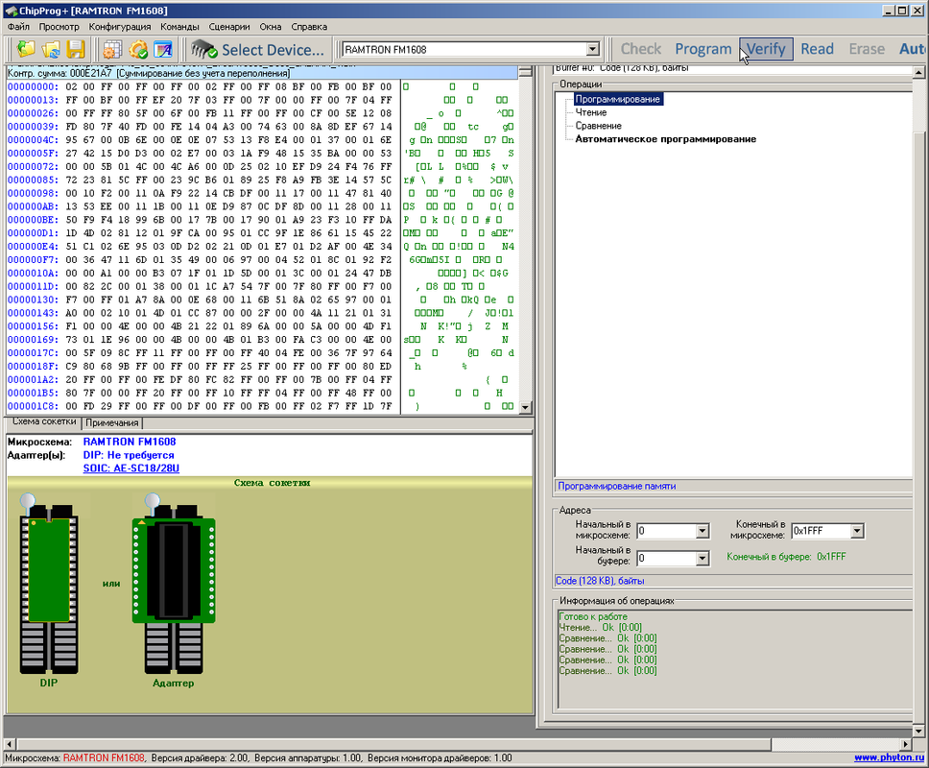Open SOIC: AE-SC18/28U adapter link

131,468
